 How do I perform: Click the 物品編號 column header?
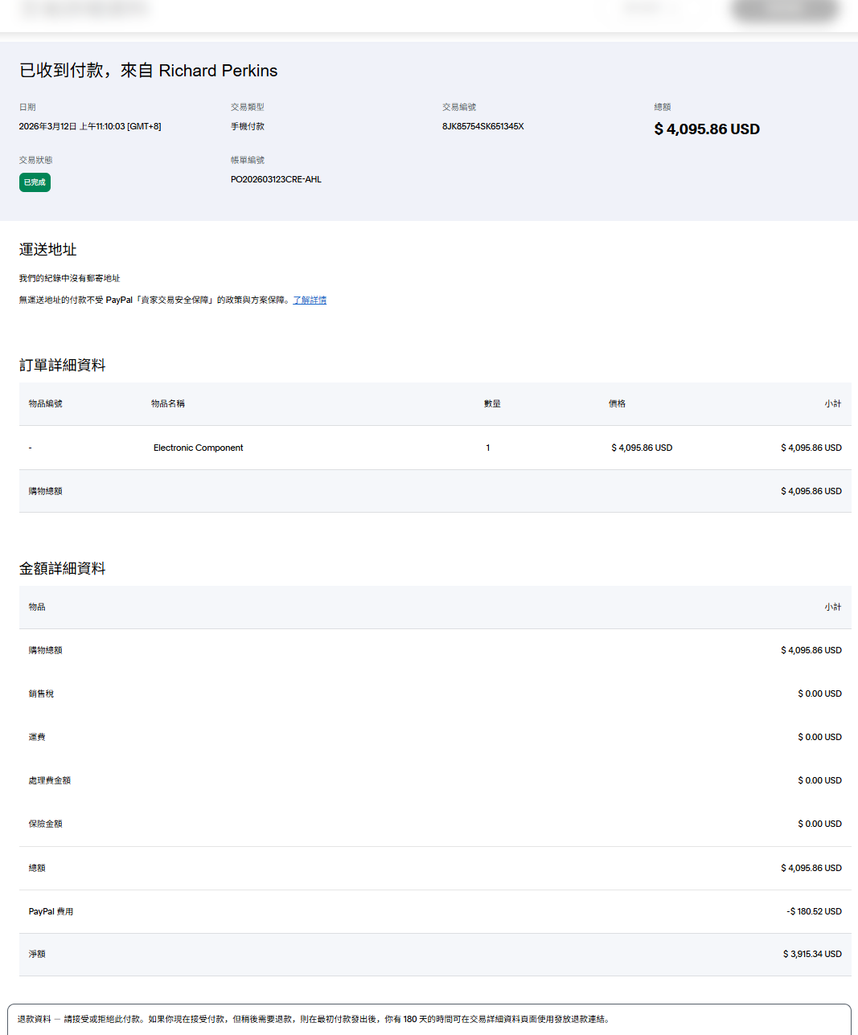[45, 403]
